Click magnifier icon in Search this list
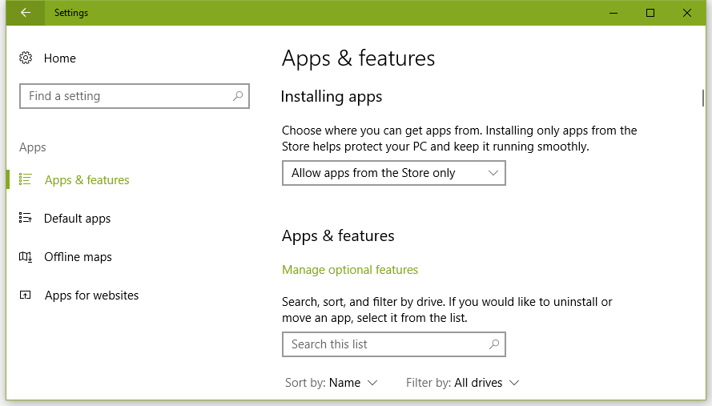 [x=494, y=344]
